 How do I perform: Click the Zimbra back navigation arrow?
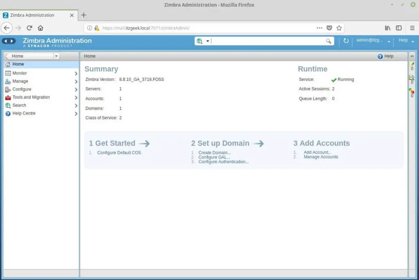coord(6,41)
